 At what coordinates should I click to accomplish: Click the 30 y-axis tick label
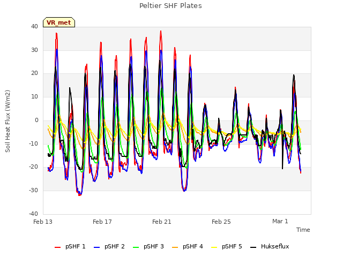click(34, 50)
